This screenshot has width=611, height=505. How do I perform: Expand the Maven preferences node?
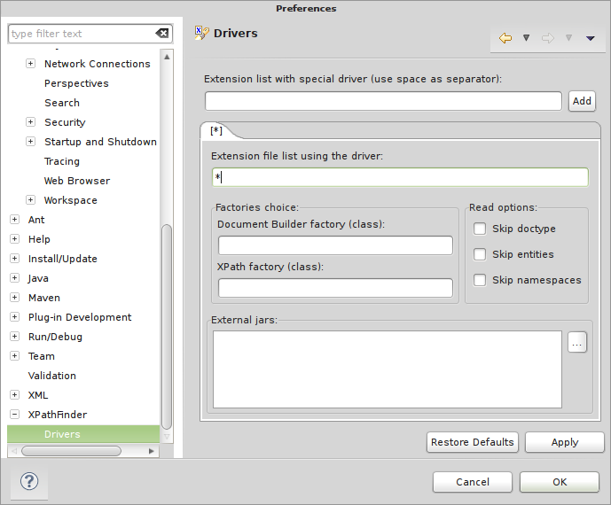coord(14,297)
